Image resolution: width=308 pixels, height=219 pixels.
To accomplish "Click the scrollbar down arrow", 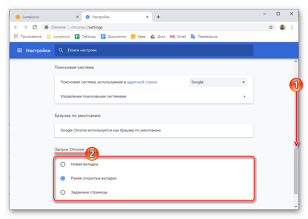I will (x=296, y=207).
